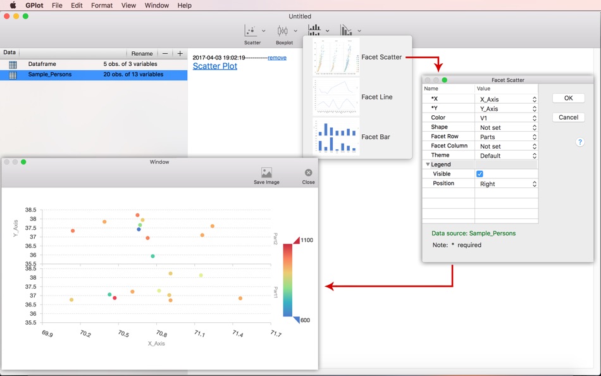Expand the Boxplot tool dropdown arrow
The height and width of the screenshot is (376, 601).
click(x=295, y=30)
